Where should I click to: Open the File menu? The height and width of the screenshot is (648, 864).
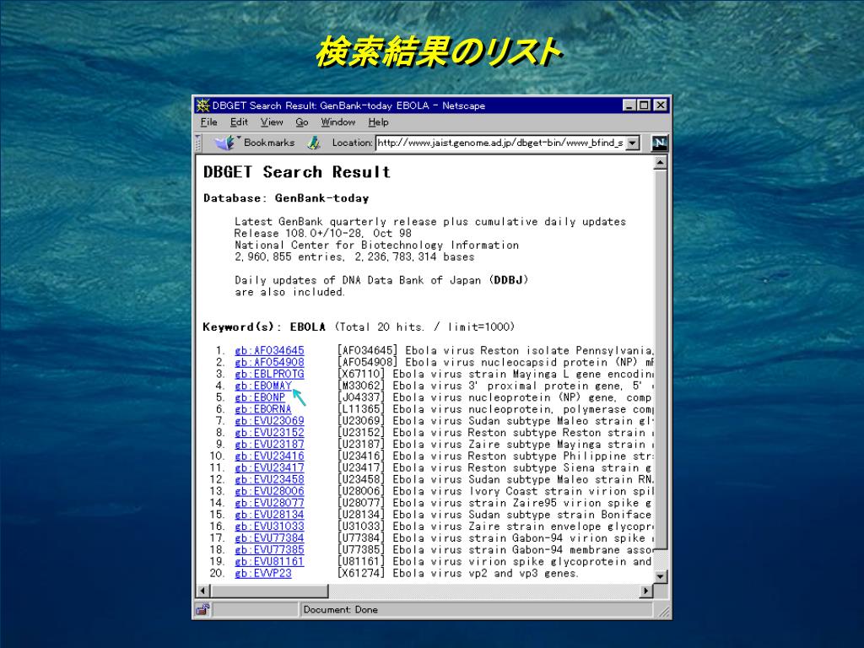[209, 122]
